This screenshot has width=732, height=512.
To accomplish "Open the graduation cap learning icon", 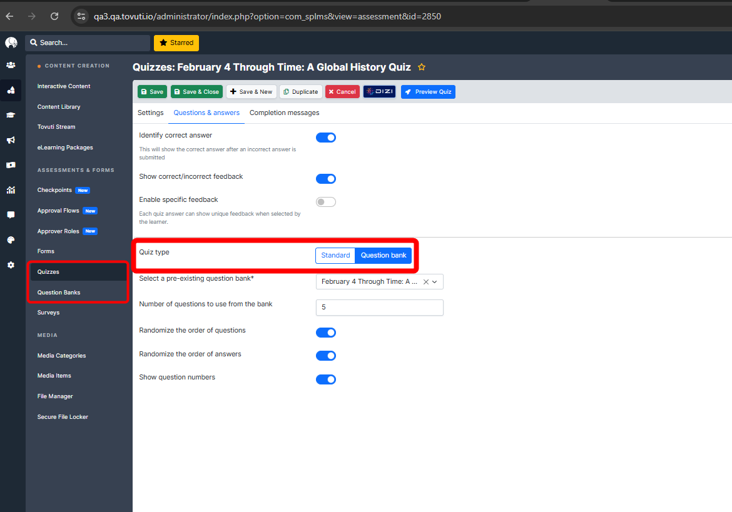I will [11, 115].
